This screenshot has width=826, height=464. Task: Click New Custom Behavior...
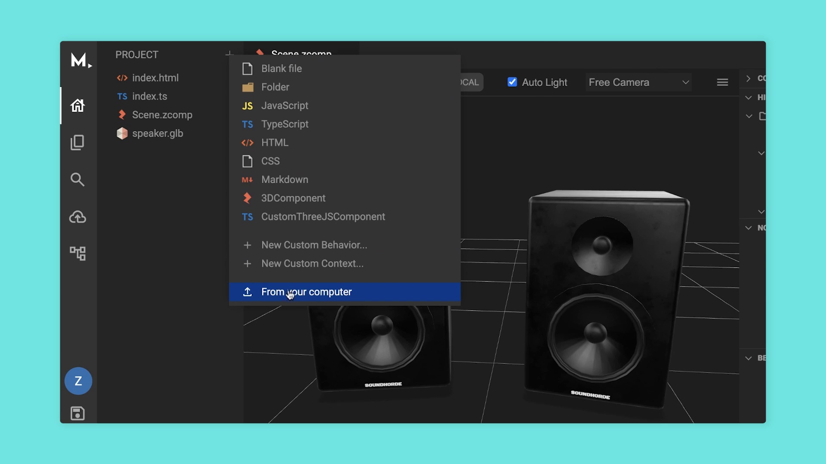click(345, 245)
